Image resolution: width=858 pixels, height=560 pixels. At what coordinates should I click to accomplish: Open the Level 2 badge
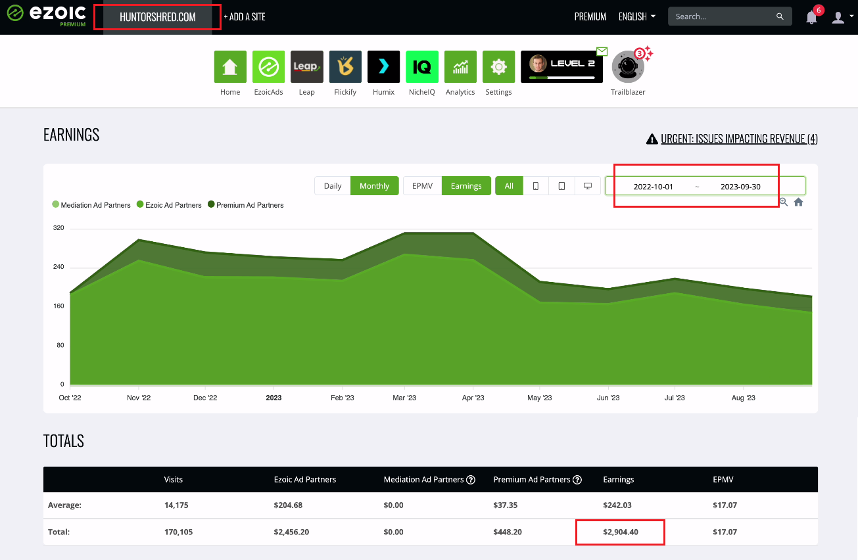(x=561, y=66)
